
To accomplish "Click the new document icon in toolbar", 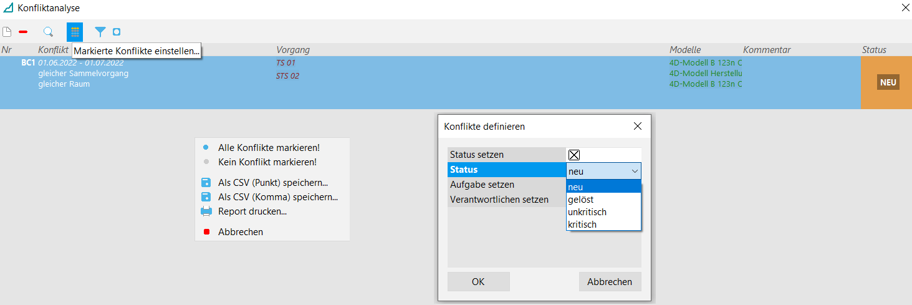I will click(7, 32).
